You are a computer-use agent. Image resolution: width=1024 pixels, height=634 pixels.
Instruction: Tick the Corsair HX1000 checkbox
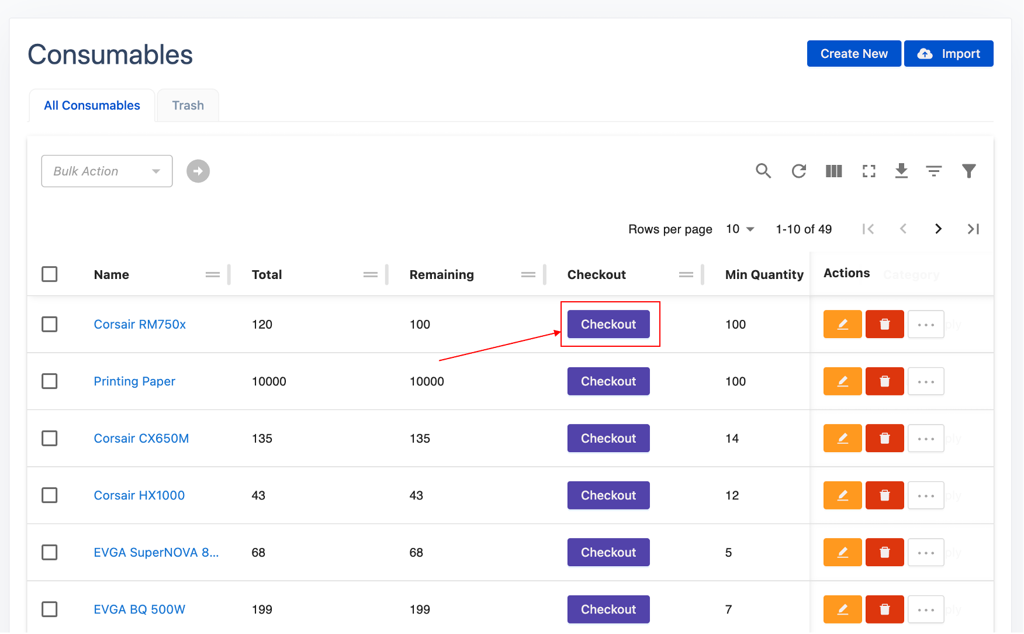pyautogui.click(x=50, y=495)
